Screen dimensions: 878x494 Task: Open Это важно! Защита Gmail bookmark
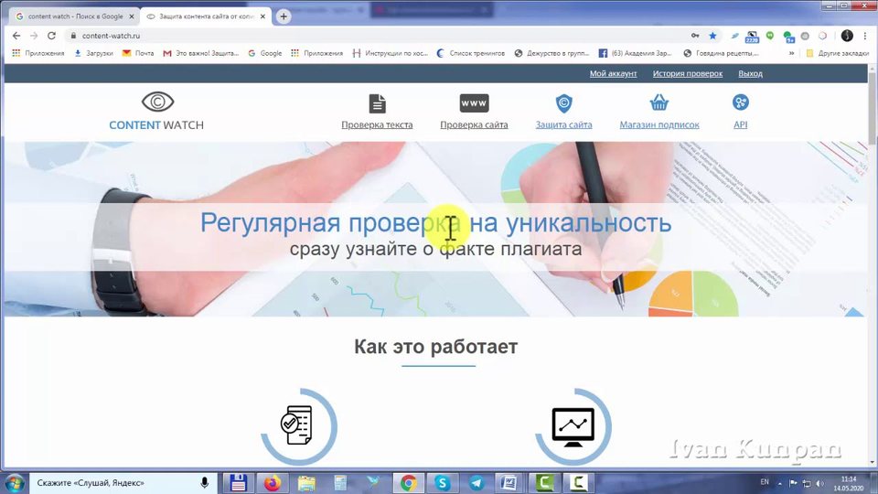point(200,53)
